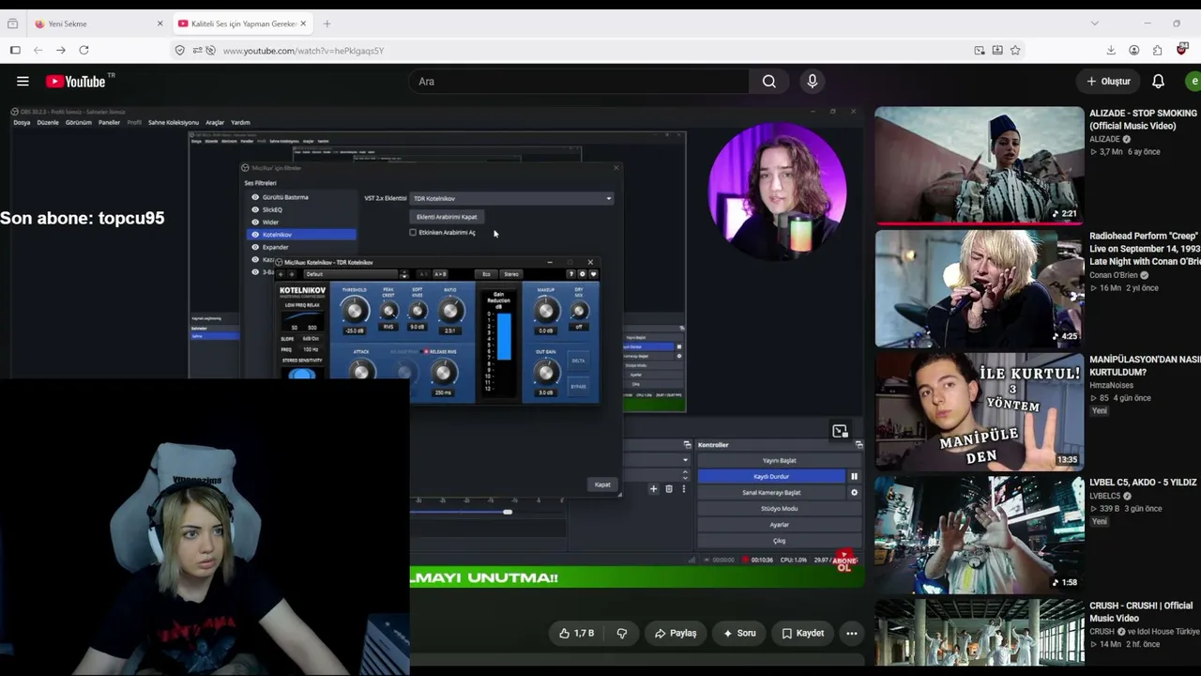Open the YouTube guide hamburger menu

[23, 82]
